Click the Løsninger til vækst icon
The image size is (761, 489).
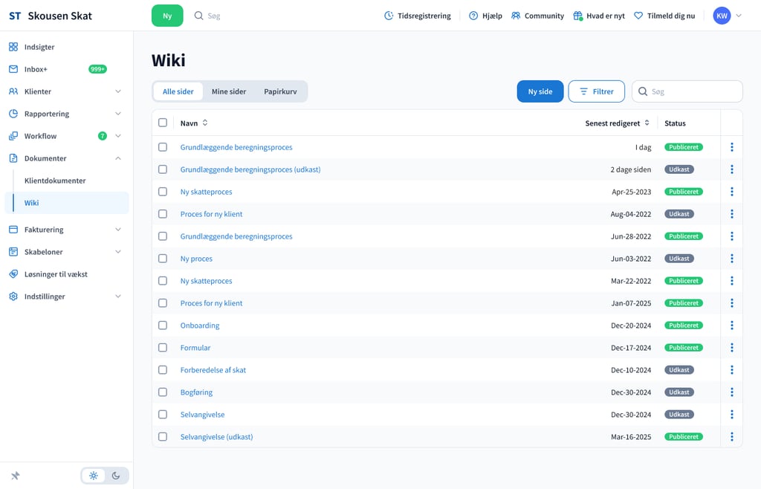pos(13,274)
